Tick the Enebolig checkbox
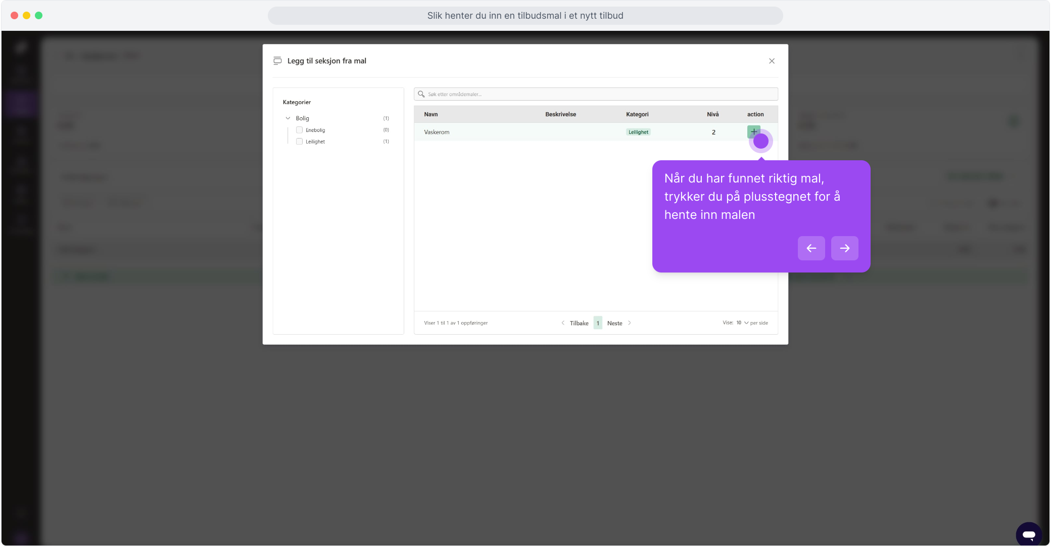Viewport: 1051px width, 546px height. 299,130
